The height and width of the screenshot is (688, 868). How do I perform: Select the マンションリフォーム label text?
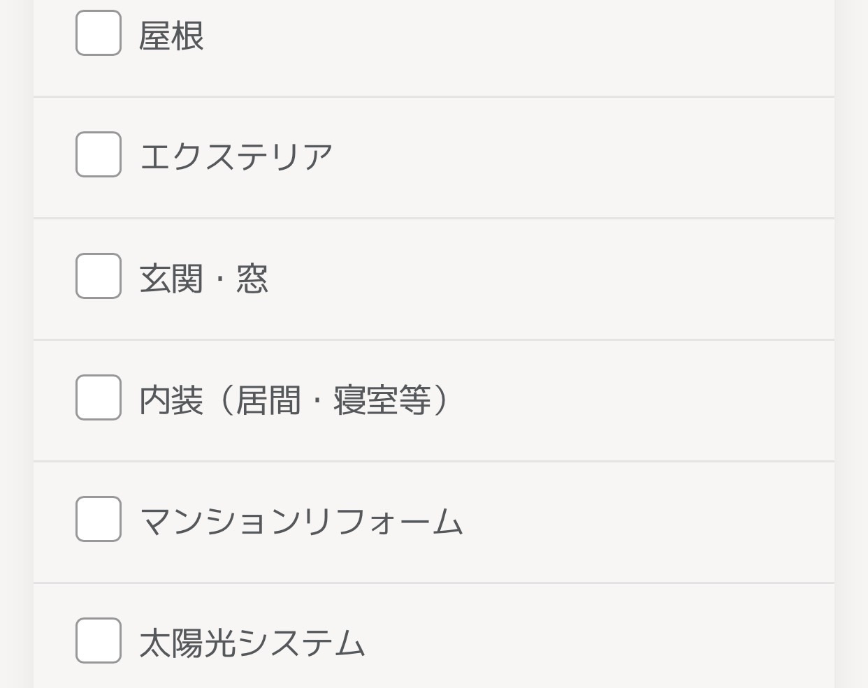click(x=301, y=521)
